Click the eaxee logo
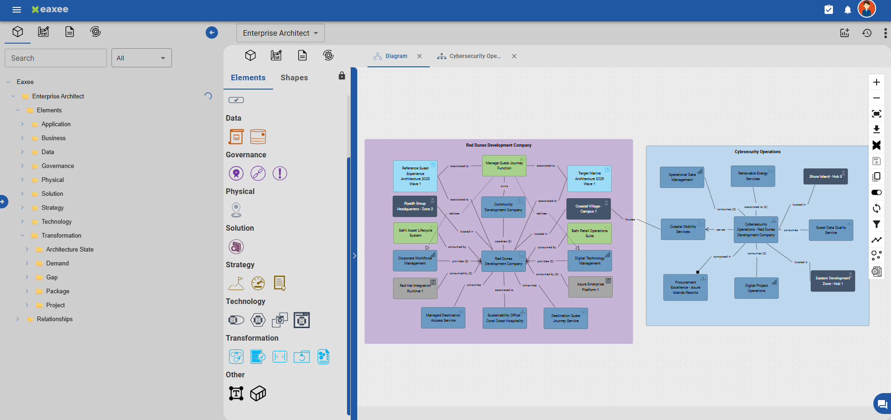The height and width of the screenshot is (420, 891). [50, 9]
